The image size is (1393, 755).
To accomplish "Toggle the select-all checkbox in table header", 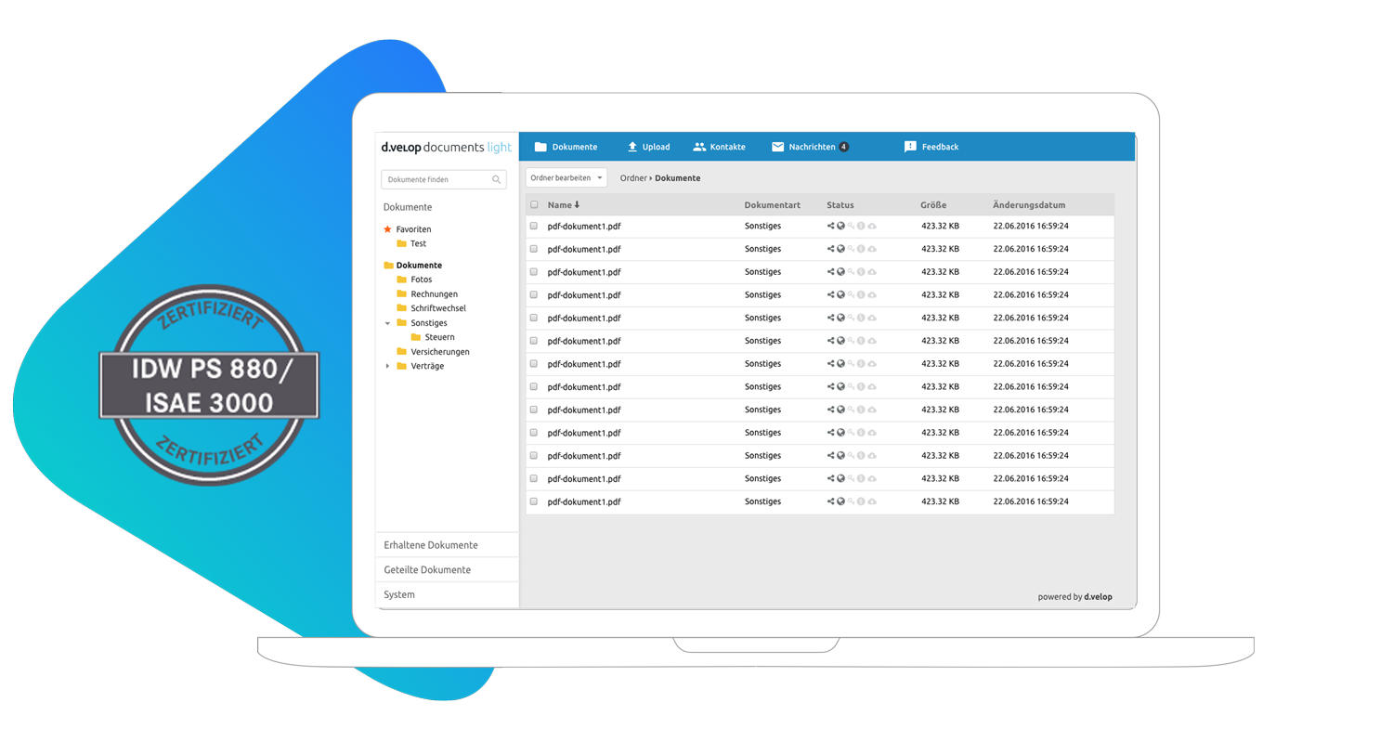I will coord(534,205).
